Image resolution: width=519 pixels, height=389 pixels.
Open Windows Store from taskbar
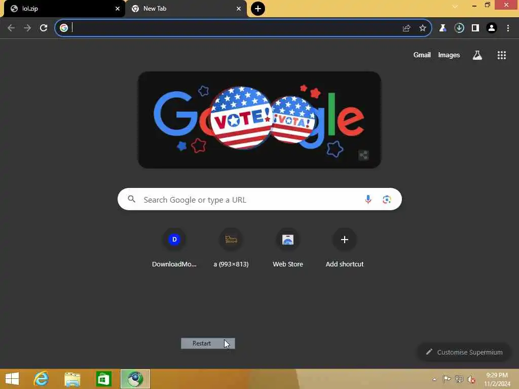coord(103,379)
